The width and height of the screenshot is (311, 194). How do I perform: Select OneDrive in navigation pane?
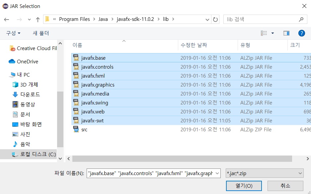pos(23,62)
